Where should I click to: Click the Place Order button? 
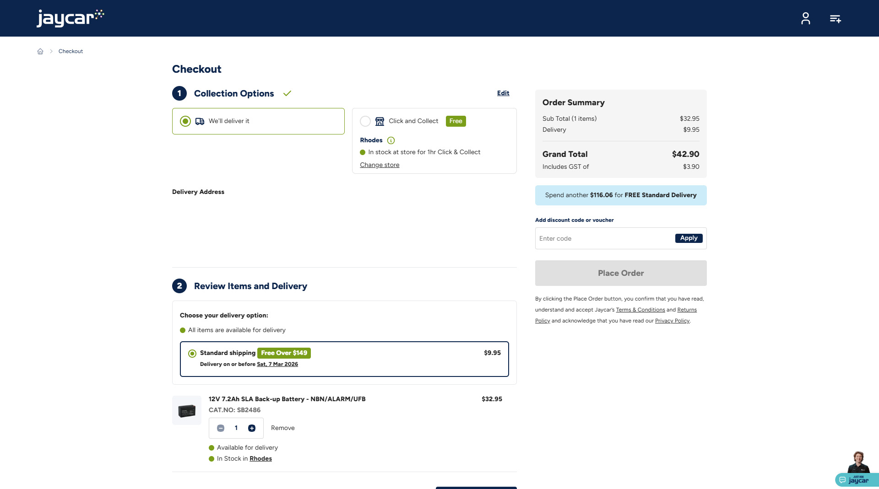tap(621, 273)
